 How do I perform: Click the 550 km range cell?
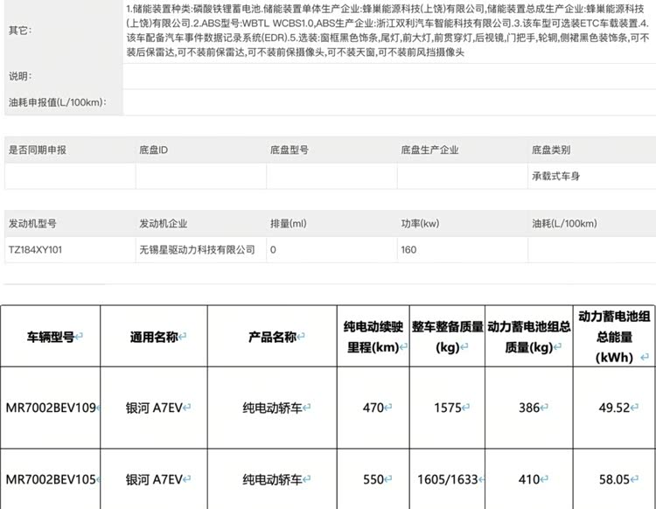[x=373, y=479]
